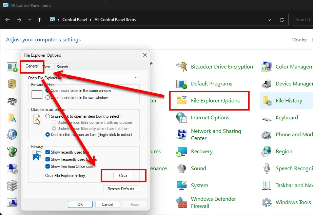
Task: Toggle Show frequently used folders checkbox
Action: [x=47, y=159]
